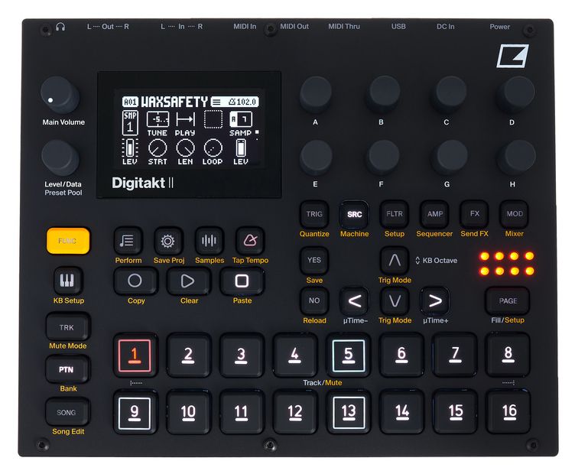Viewport: 575px width, 474px height.
Task: Click the STRT dial on the display
Action: (158, 152)
